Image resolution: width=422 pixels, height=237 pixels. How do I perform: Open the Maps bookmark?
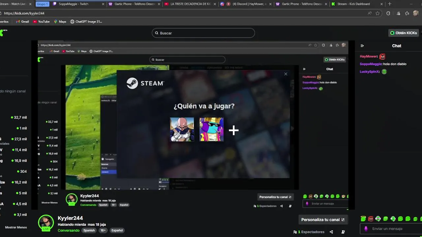point(60,22)
